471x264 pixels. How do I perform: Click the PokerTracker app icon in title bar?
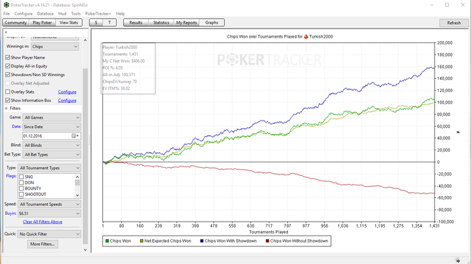6,5
